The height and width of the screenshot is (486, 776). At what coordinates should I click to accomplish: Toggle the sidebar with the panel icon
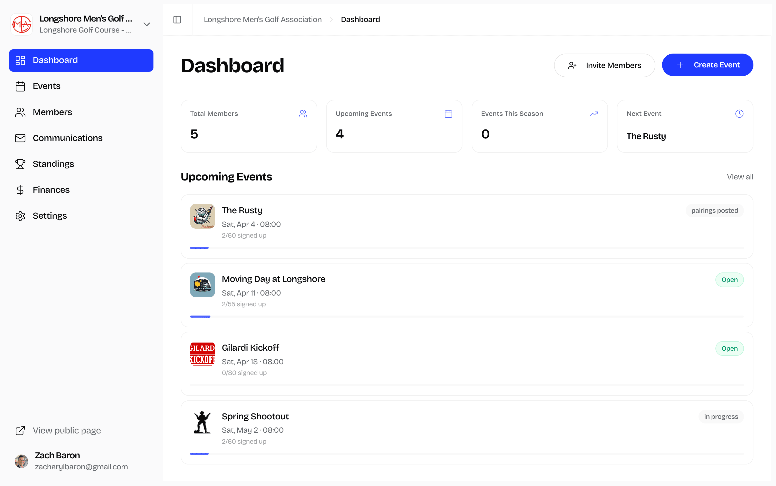177,19
